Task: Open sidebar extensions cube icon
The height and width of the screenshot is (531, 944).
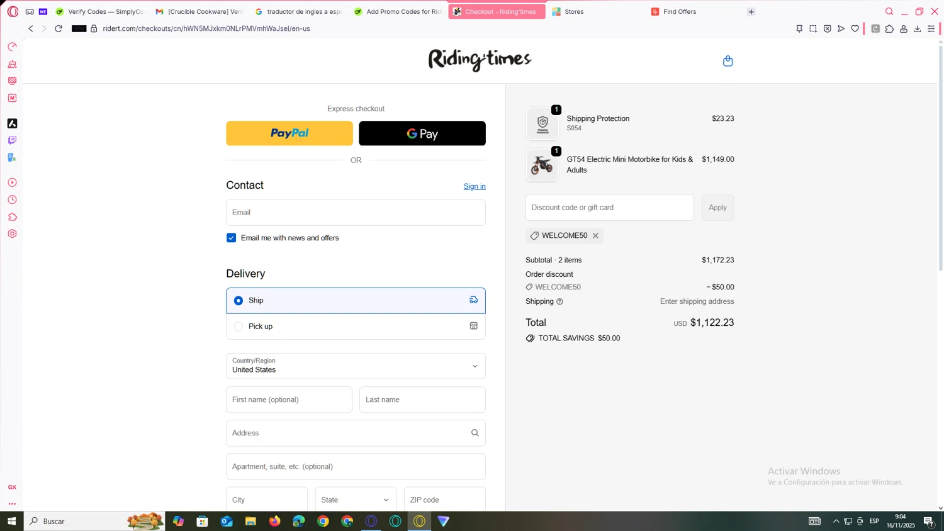Action: point(12,217)
